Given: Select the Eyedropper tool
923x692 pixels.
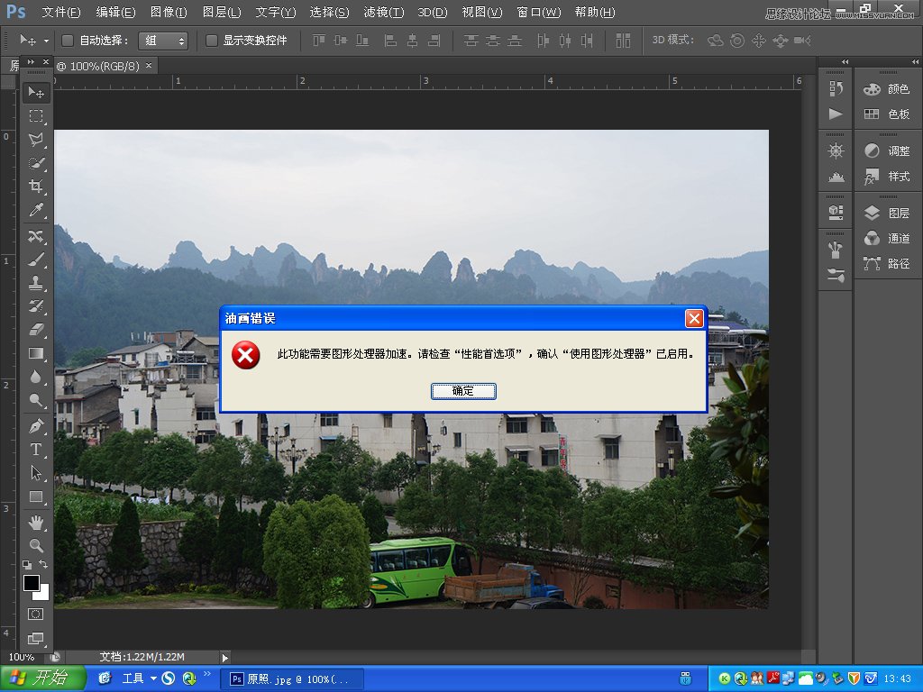Looking at the screenshot, I should pyautogui.click(x=36, y=210).
